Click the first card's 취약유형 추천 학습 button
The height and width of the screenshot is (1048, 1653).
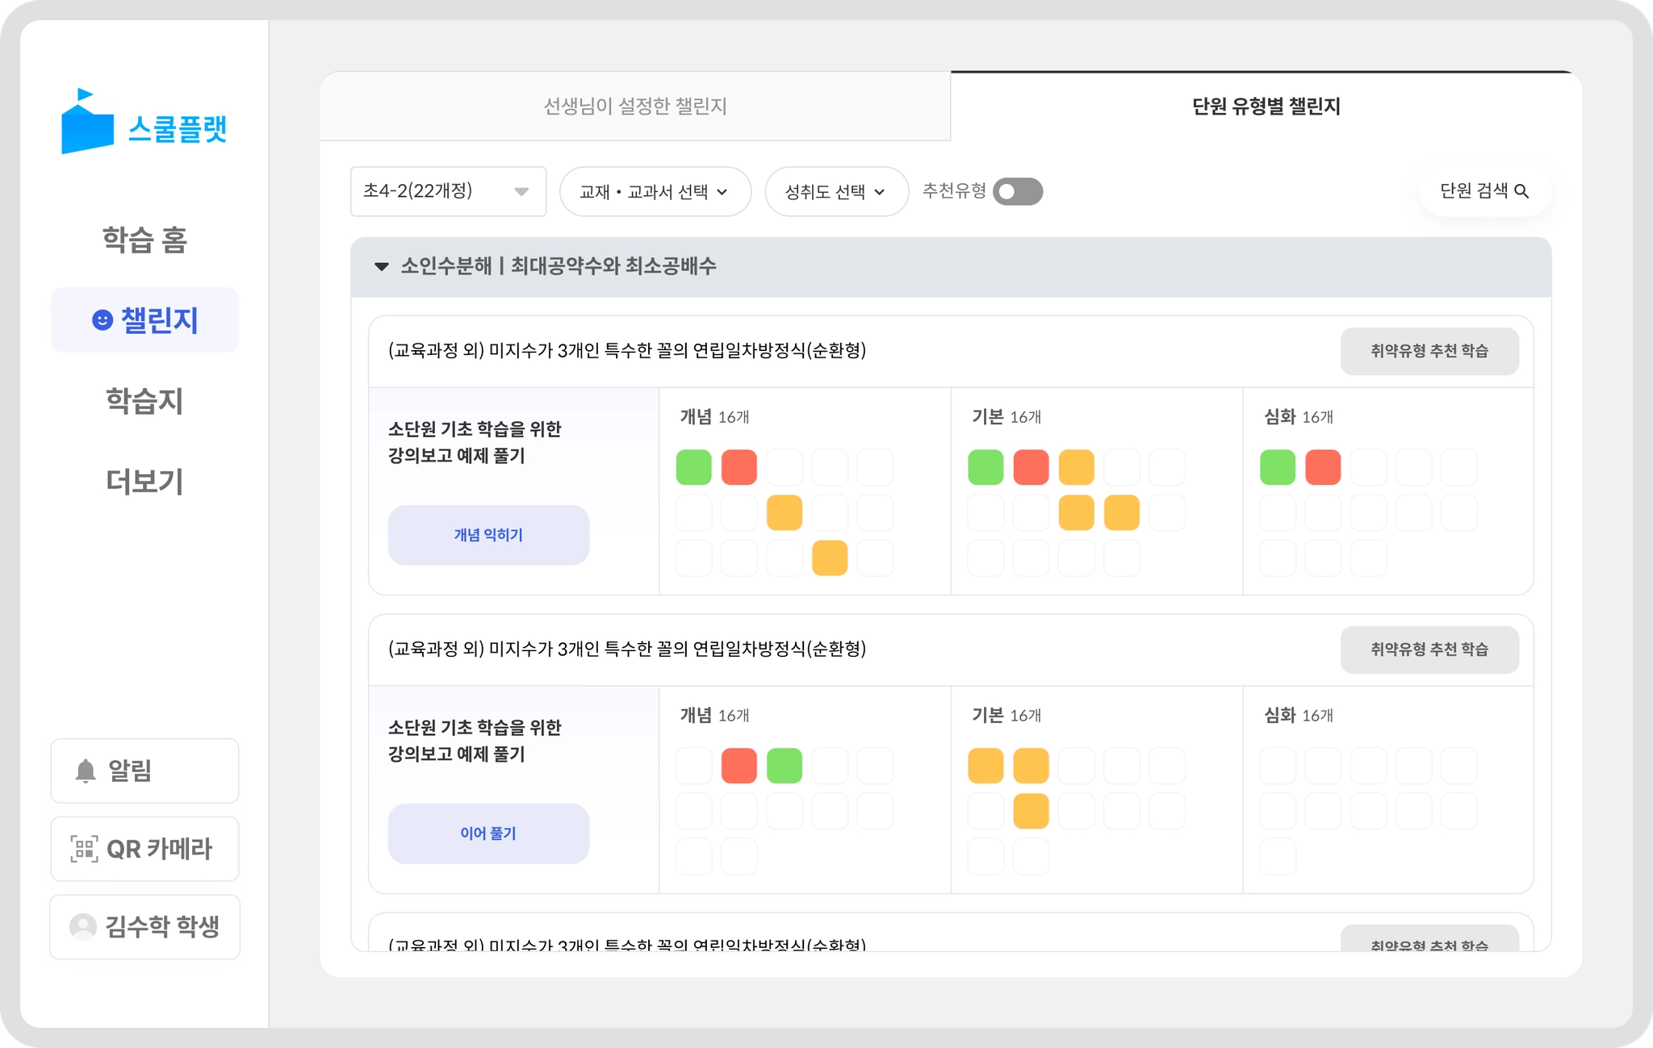[x=1429, y=351]
